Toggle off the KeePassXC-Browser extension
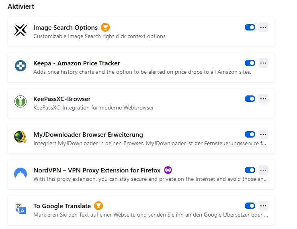The width and height of the screenshot is (297, 229). pyautogui.click(x=250, y=99)
